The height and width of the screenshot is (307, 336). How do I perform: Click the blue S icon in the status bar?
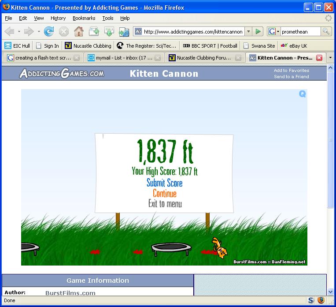[311, 300]
